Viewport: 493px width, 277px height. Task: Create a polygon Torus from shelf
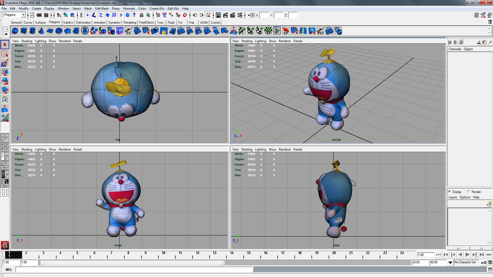coord(59,31)
